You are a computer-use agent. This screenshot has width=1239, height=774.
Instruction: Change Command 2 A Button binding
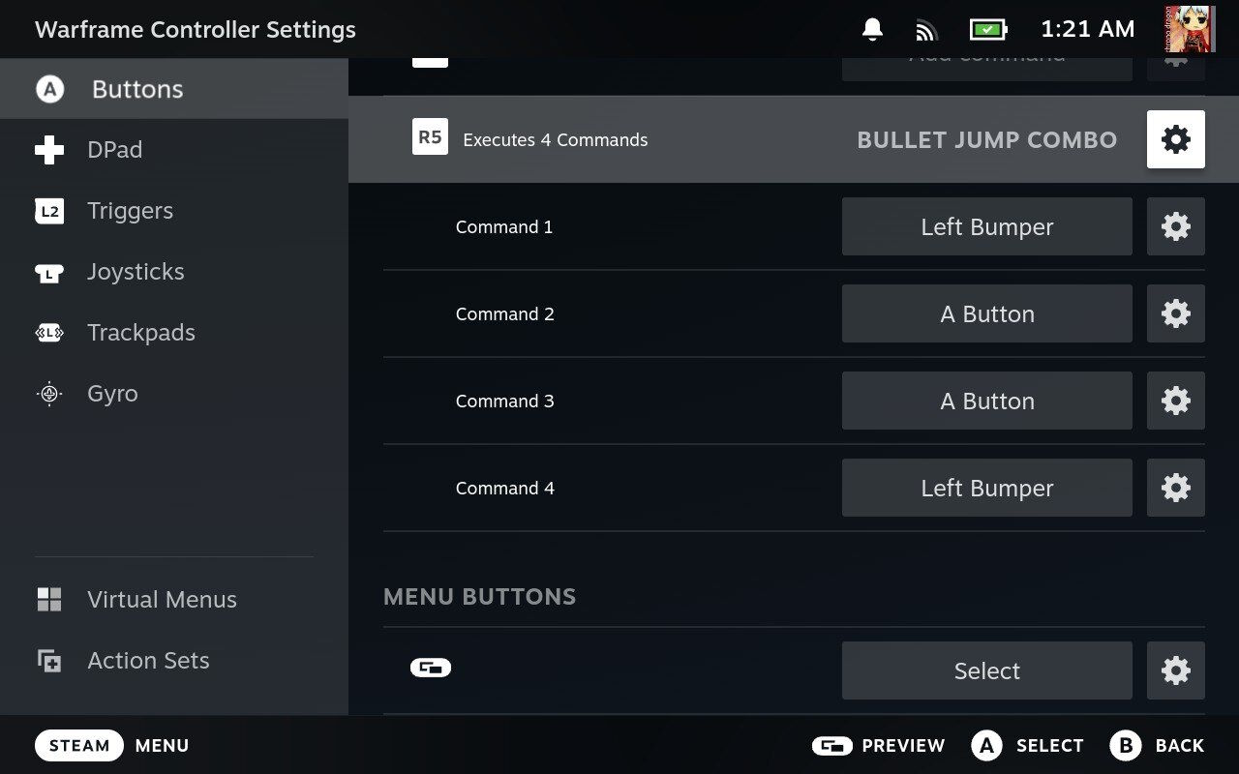pos(987,313)
